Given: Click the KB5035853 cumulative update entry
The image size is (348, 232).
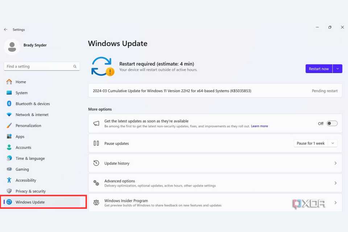Looking at the screenshot, I should [215, 91].
